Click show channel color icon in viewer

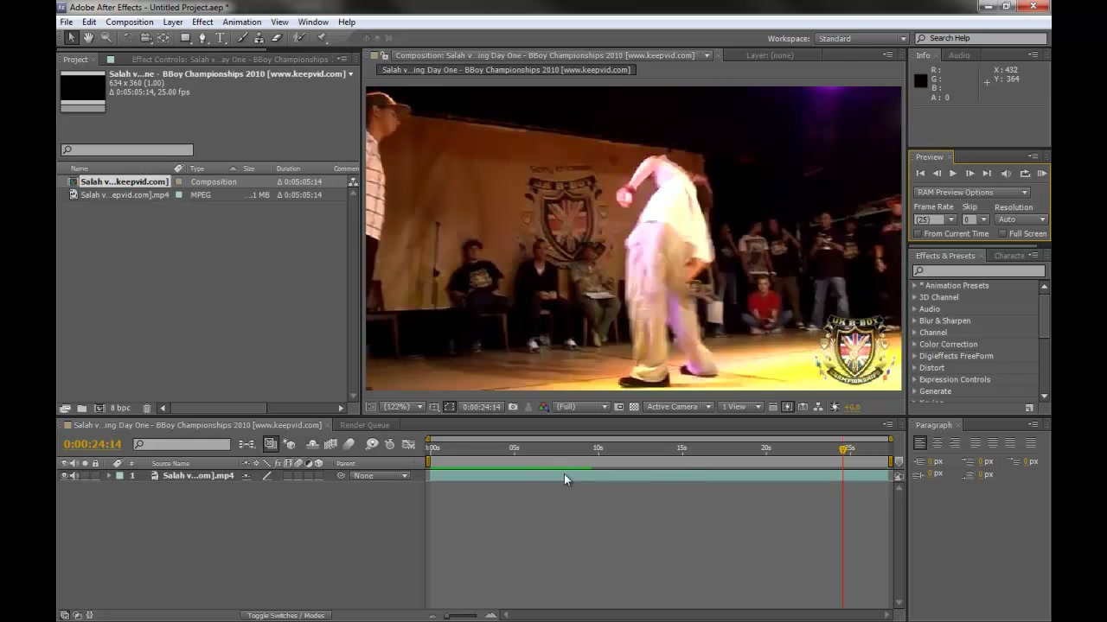coord(543,407)
